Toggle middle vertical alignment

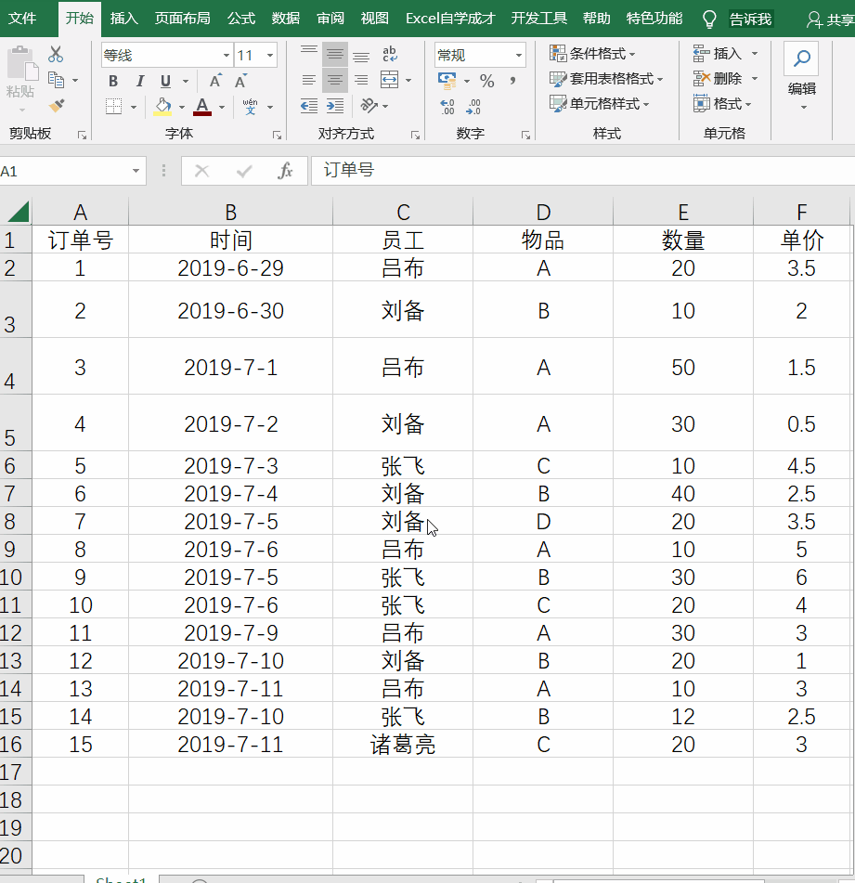pyautogui.click(x=335, y=55)
